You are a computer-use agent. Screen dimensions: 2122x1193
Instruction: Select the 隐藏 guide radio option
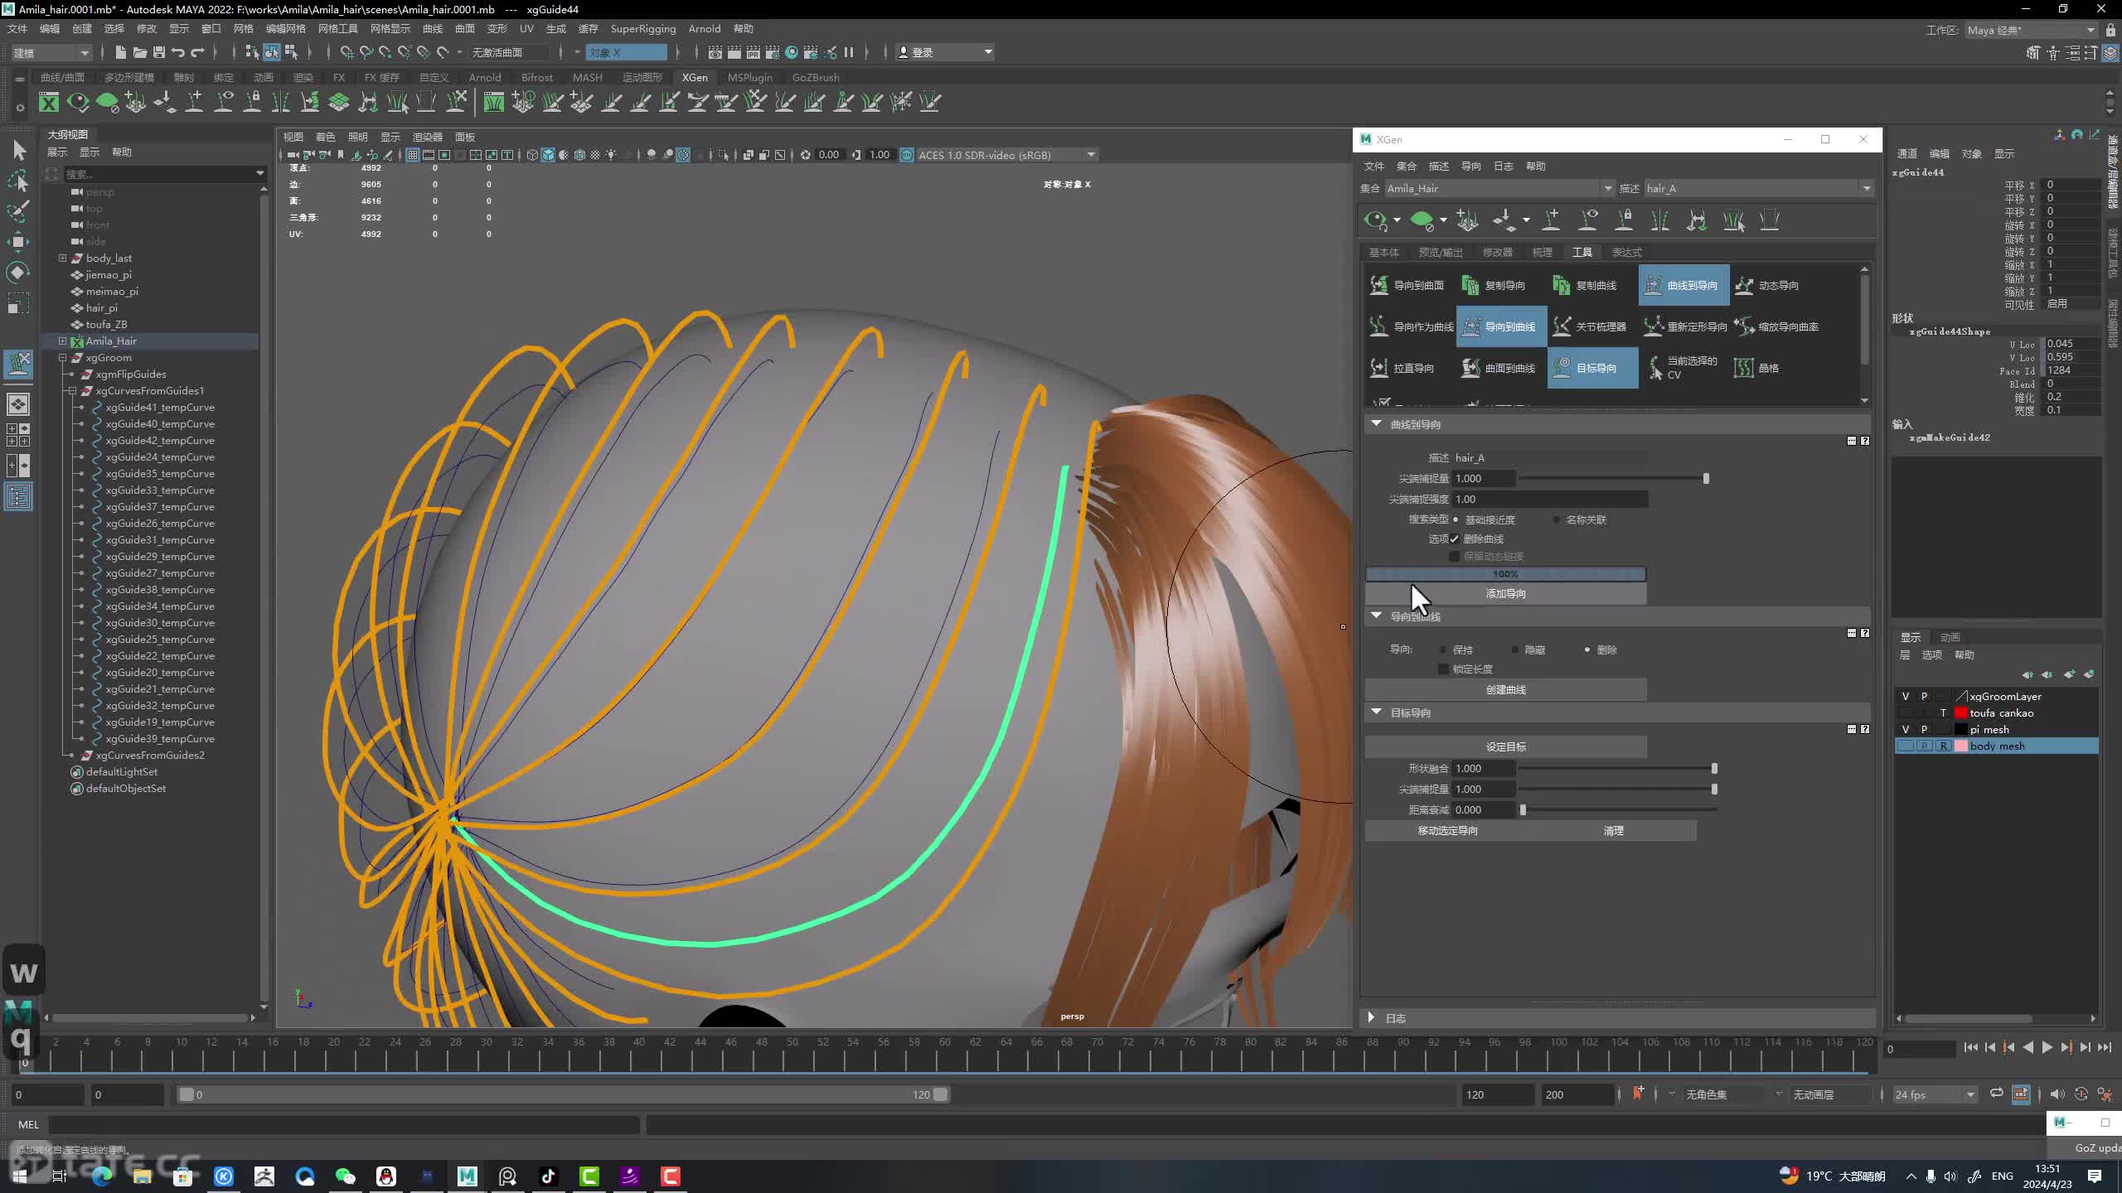click(x=1515, y=650)
